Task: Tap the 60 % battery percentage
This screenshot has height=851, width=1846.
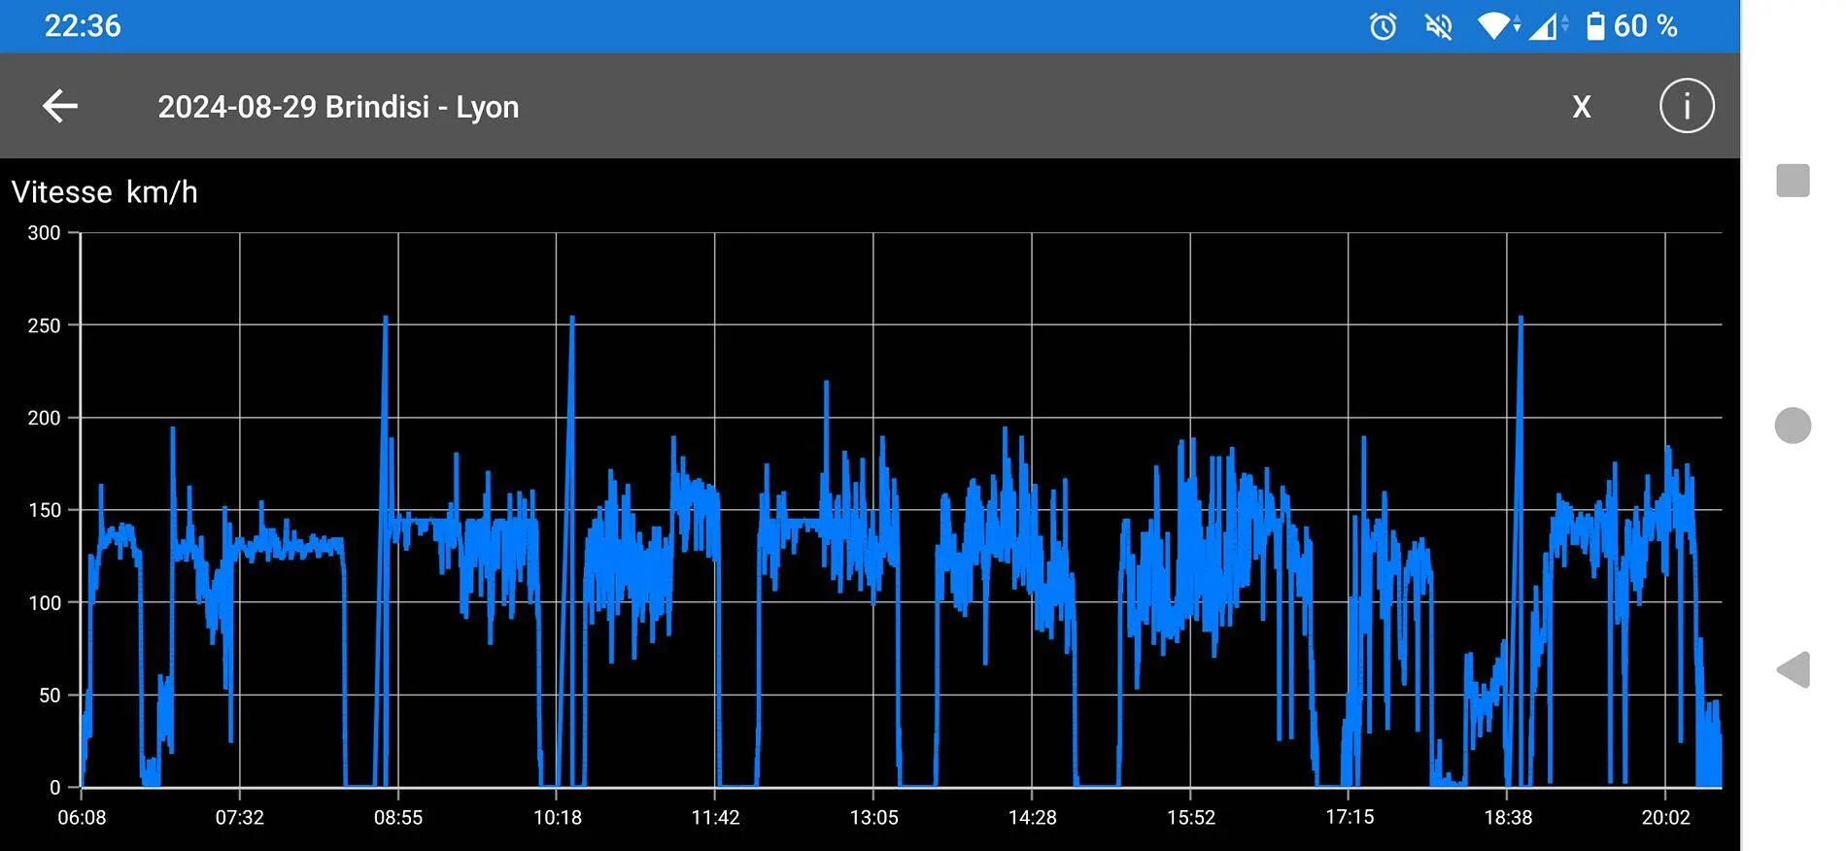Action: (x=1646, y=26)
